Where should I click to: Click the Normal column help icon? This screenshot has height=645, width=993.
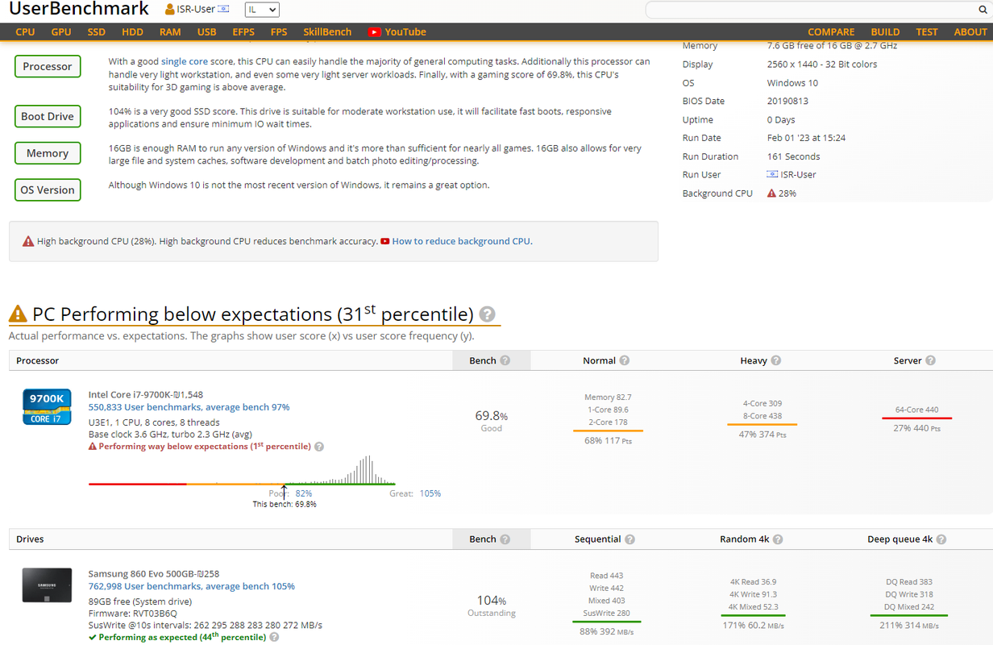(625, 360)
